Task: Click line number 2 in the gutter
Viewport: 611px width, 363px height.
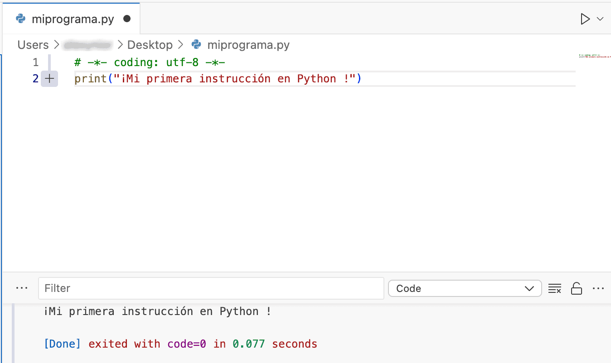Action: (35, 78)
